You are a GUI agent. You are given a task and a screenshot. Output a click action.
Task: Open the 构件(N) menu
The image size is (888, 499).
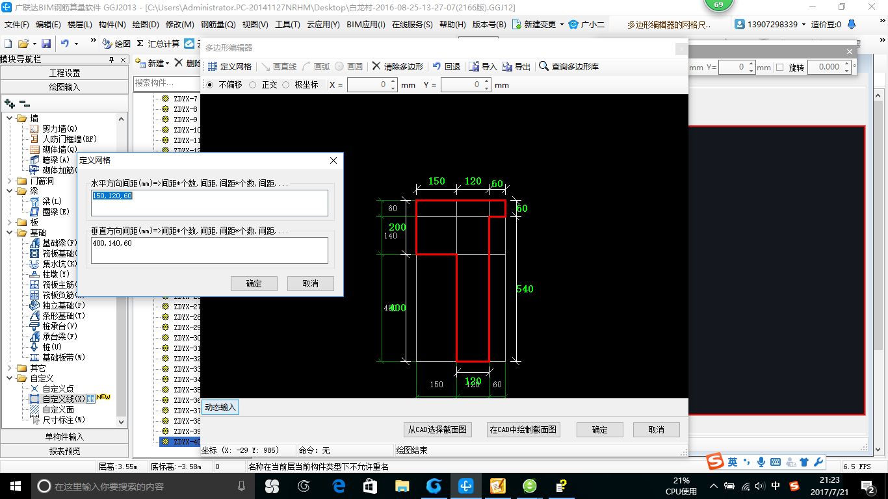(112, 25)
